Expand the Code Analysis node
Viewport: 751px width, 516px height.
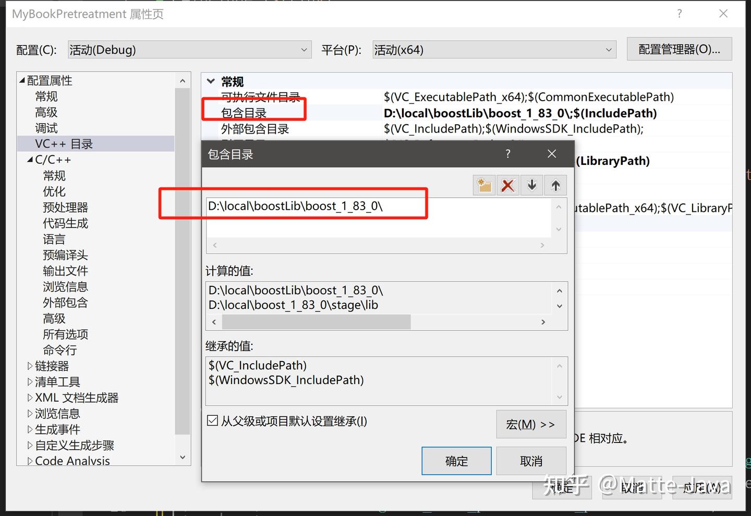click(x=30, y=461)
